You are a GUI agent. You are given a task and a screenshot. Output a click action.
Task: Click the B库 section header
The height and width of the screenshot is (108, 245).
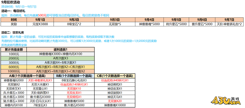coord(74,76)
